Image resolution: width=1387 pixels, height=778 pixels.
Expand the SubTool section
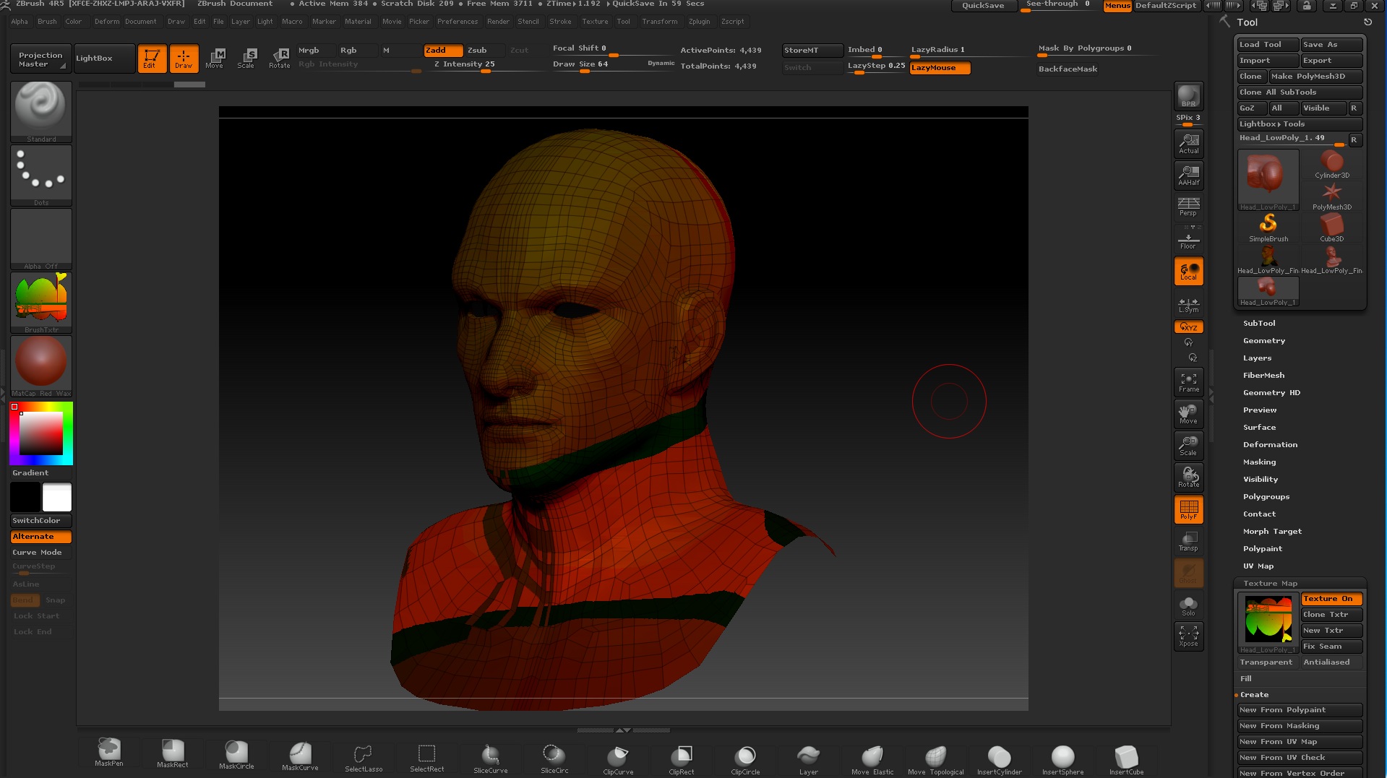pos(1259,324)
